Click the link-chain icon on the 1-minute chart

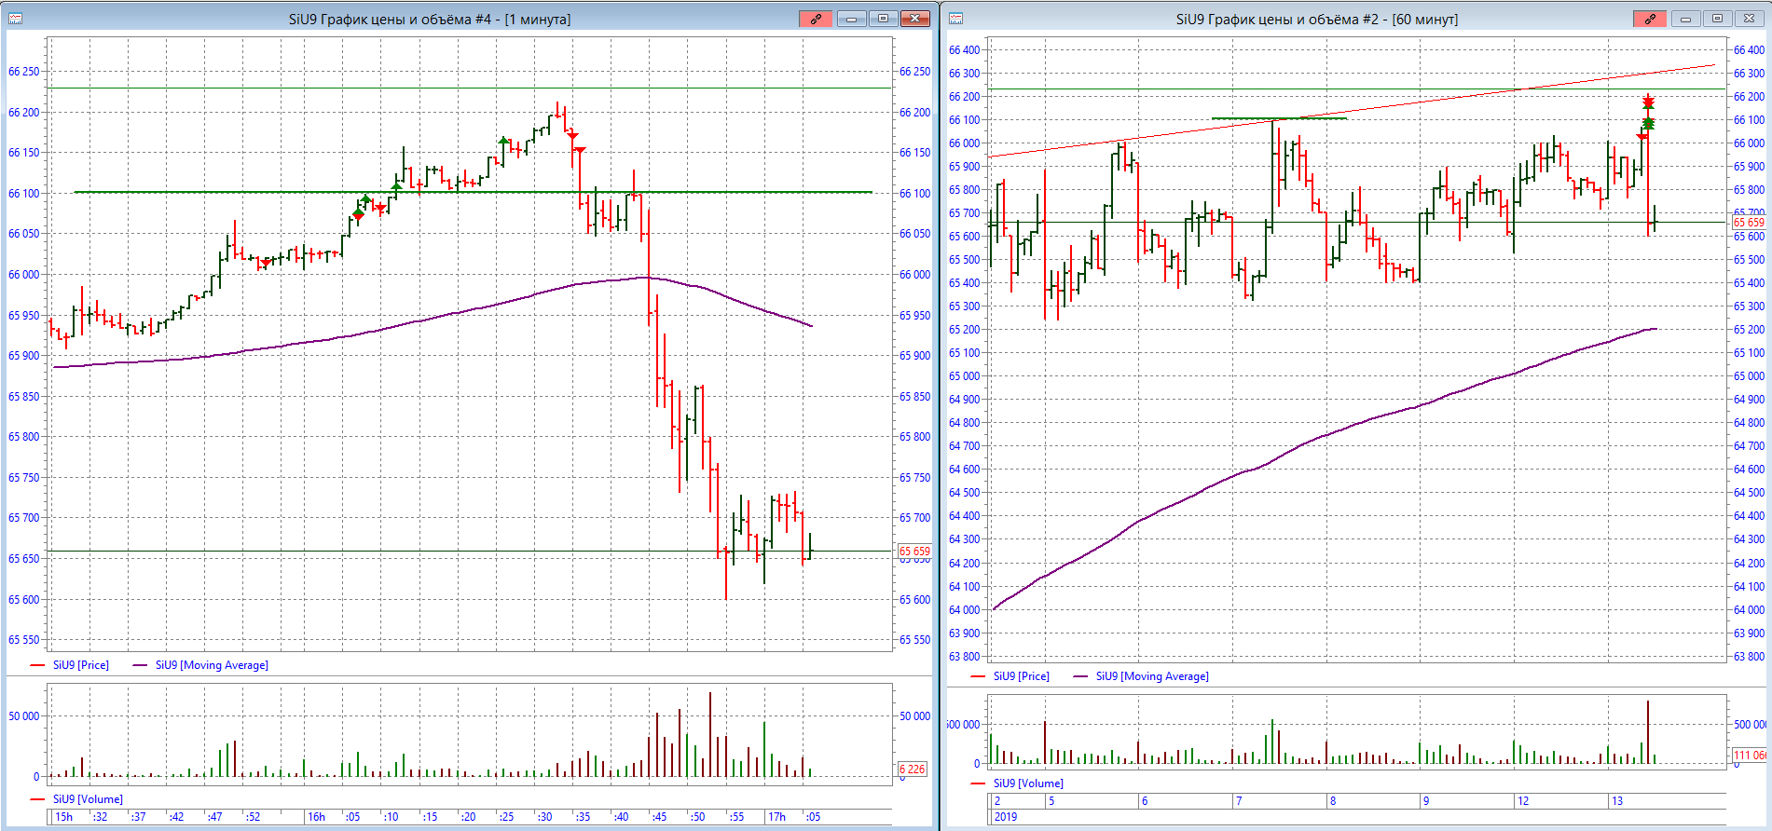click(816, 19)
